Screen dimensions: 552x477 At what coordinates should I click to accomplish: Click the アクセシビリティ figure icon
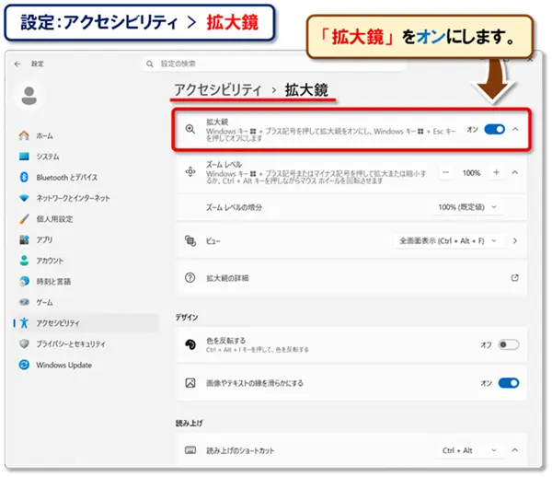pos(24,322)
